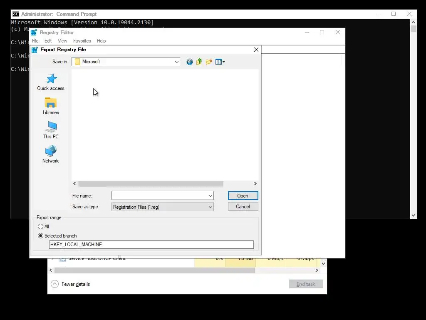Open the View Menu icon dropdown
The image size is (426, 320).
tap(220, 62)
